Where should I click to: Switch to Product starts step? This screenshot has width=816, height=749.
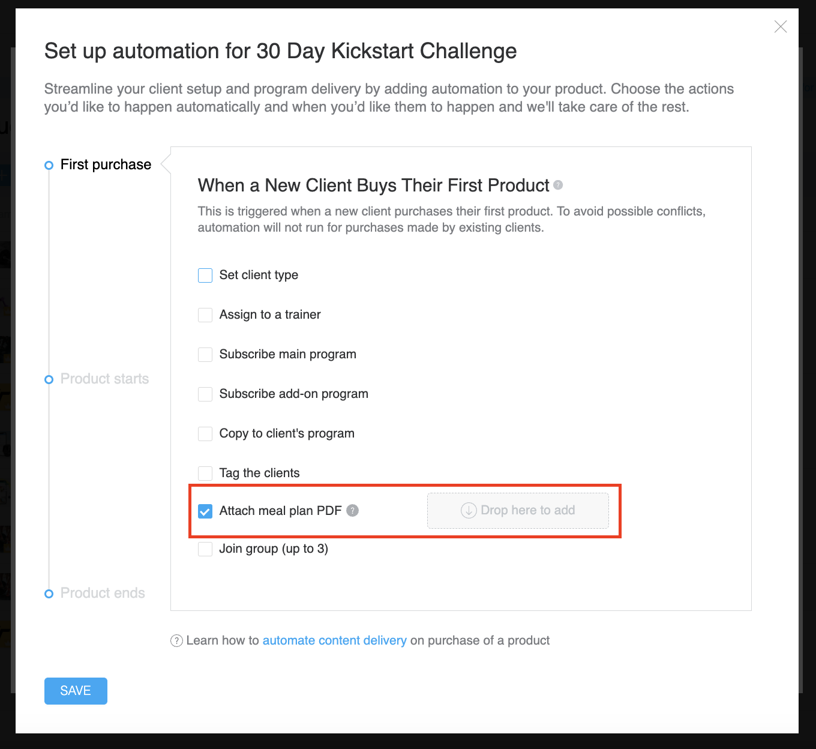104,379
